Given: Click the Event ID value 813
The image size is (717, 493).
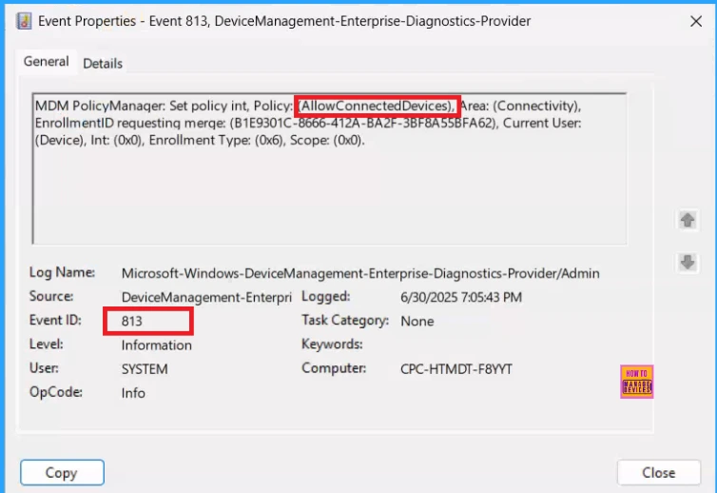Looking at the screenshot, I should (x=132, y=321).
